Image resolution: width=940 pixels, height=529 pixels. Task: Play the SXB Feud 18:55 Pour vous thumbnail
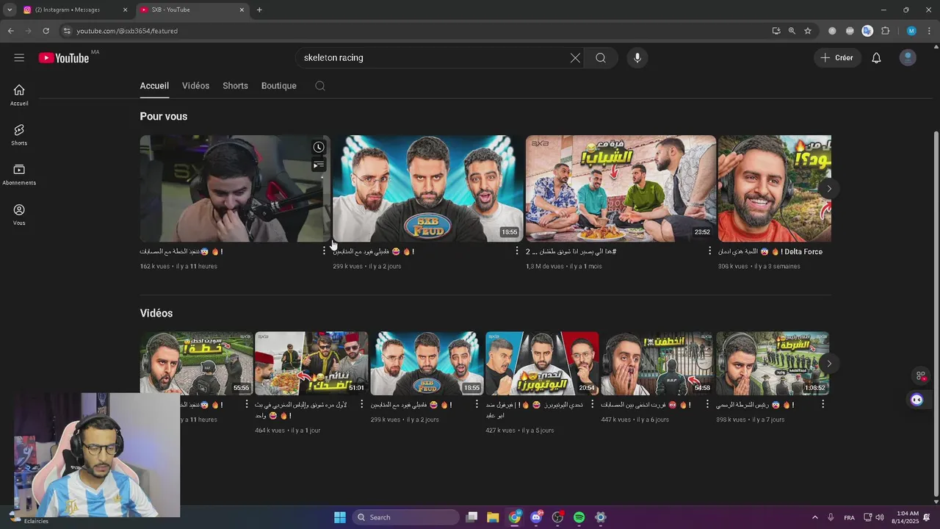click(x=428, y=188)
